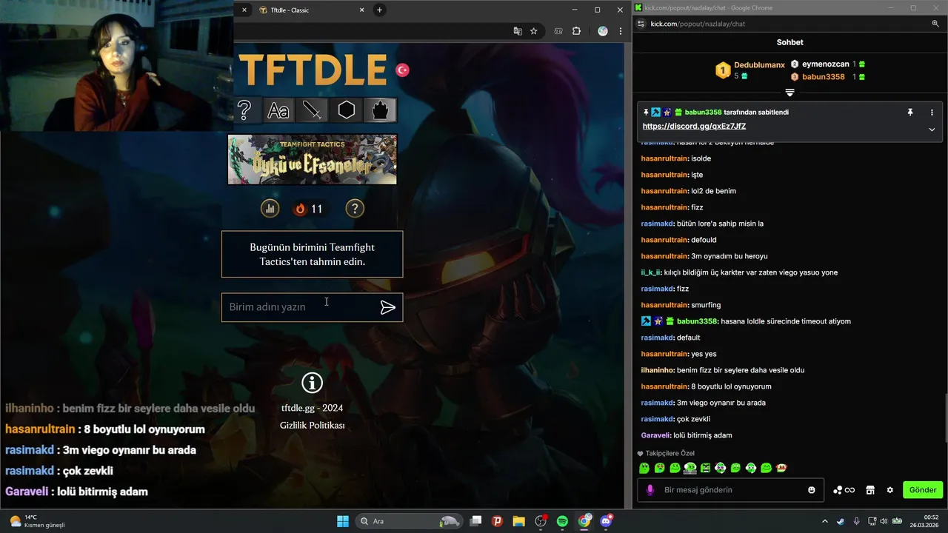948x533 pixels.
Task: Click the info circle icon
Action: coord(313,383)
